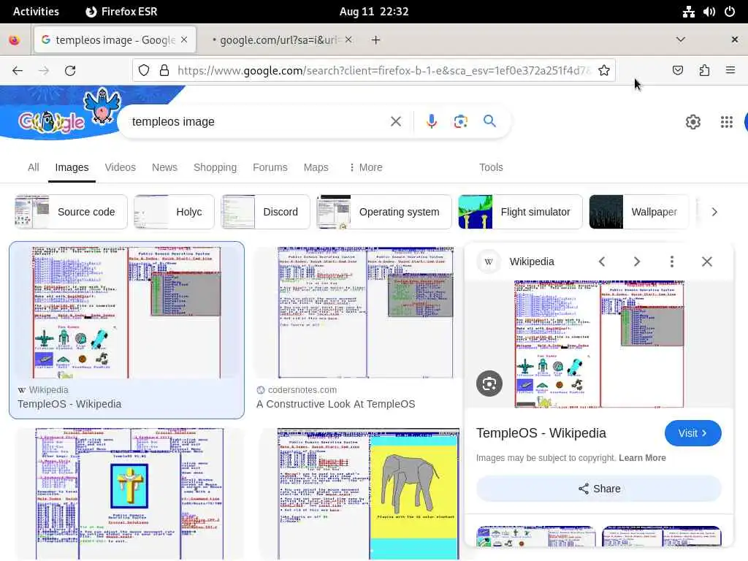Filter images by Operating system chip
The width and height of the screenshot is (748, 561).
[x=384, y=212]
